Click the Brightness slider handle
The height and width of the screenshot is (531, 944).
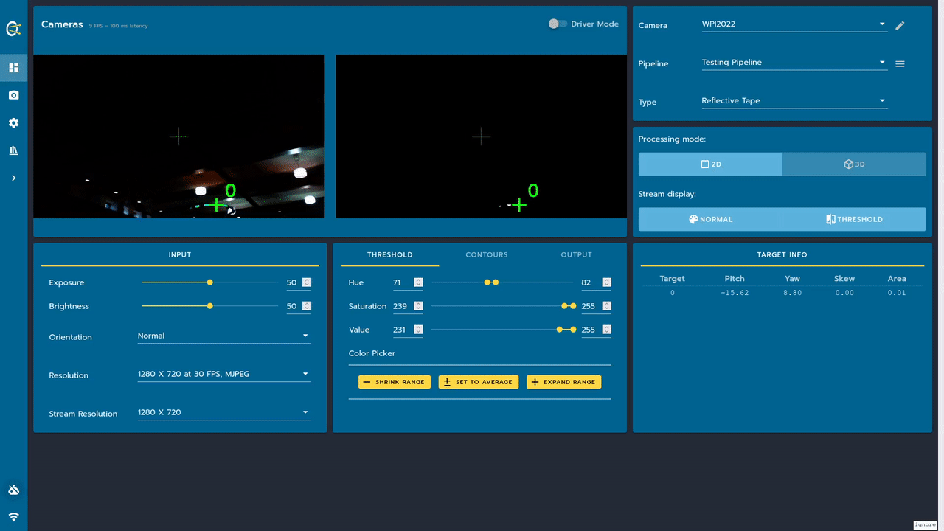(210, 306)
